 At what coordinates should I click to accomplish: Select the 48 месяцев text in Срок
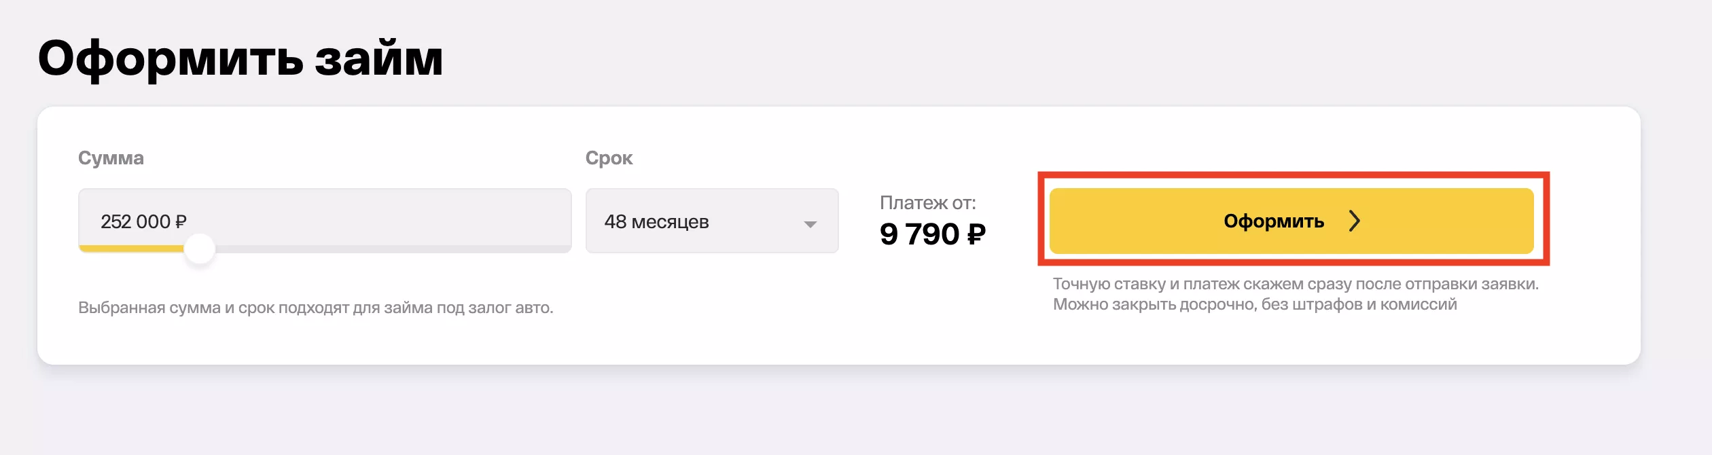coord(656,222)
